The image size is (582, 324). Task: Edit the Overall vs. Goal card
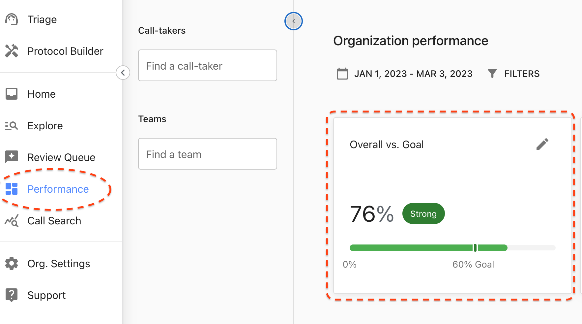click(542, 144)
